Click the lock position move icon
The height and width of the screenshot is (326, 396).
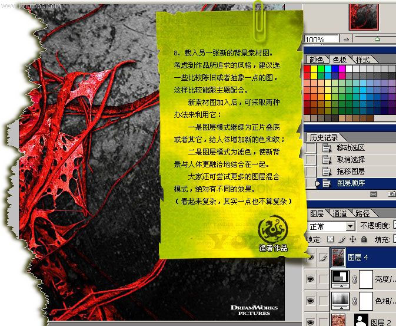coord(352,239)
